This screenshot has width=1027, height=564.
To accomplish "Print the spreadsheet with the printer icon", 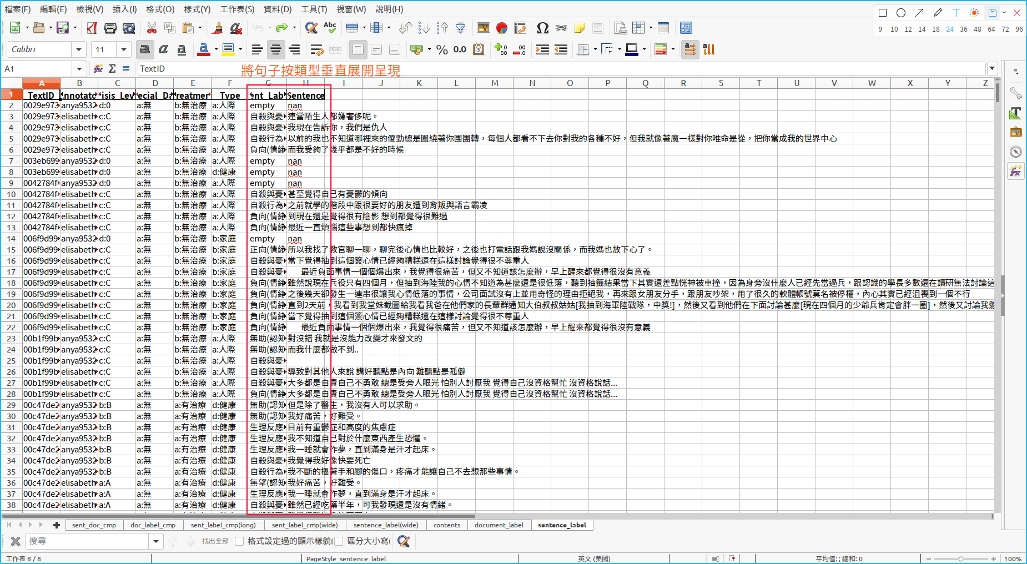I will point(110,28).
